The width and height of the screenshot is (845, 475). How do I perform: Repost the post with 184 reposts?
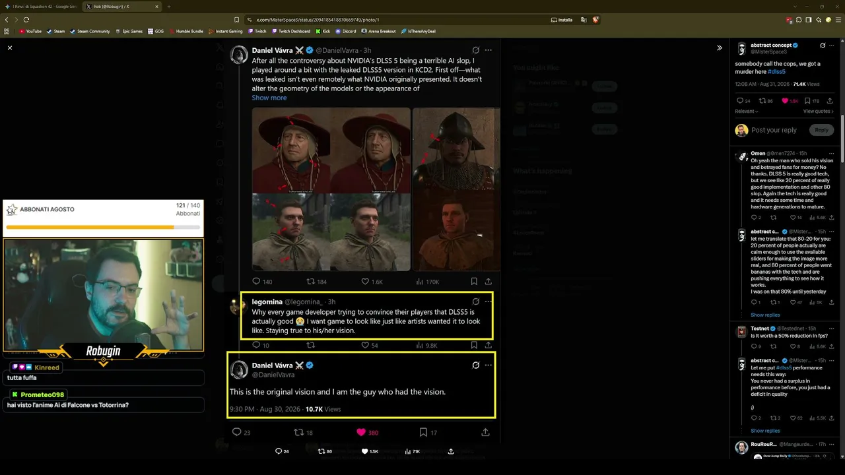[316, 282]
